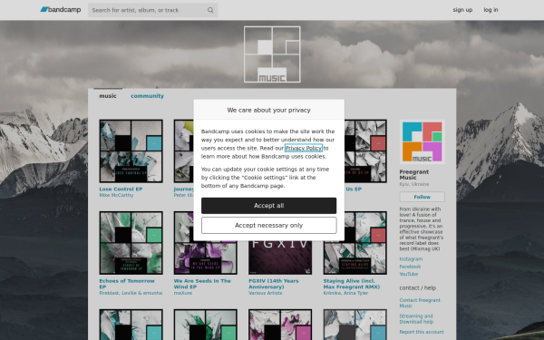Click the Fireblast, Leville & emunha artist text
Viewport: 544px width, 340px height.
pyautogui.click(x=131, y=293)
